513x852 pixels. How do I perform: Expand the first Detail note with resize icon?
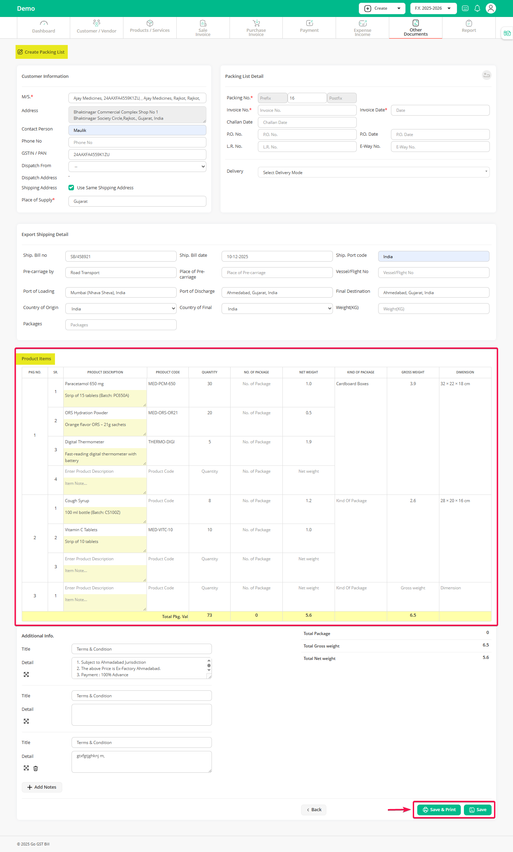click(x=26, y=674)
